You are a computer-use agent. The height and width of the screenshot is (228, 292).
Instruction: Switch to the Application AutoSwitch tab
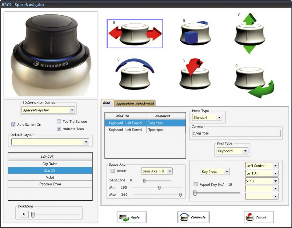tap(135, 104)
